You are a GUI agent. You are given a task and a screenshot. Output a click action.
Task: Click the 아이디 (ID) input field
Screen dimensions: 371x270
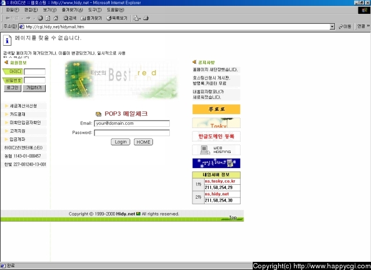[x=35, y=72]
